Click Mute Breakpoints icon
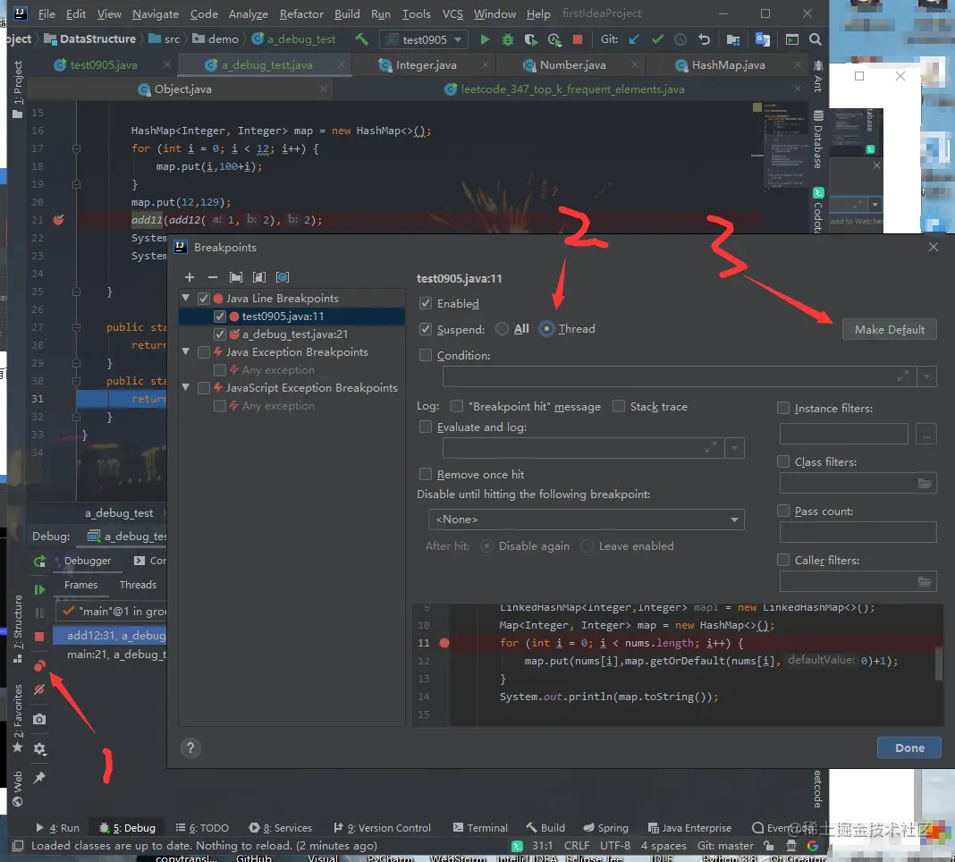Viewport: 955px width, 862px height. (39, 689)
